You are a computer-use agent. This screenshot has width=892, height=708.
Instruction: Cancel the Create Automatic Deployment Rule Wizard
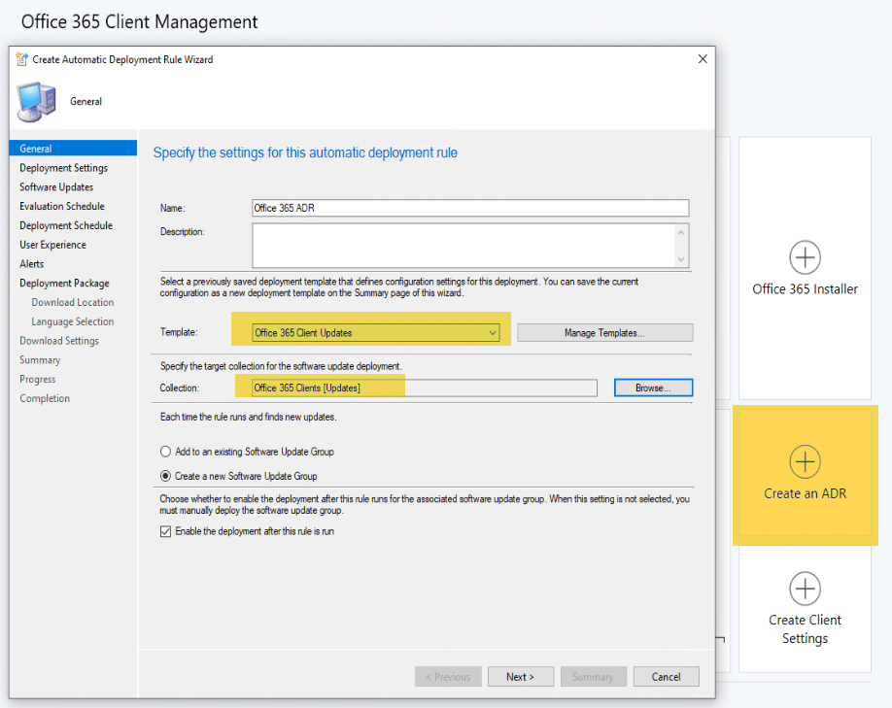(x=666, y=676)
